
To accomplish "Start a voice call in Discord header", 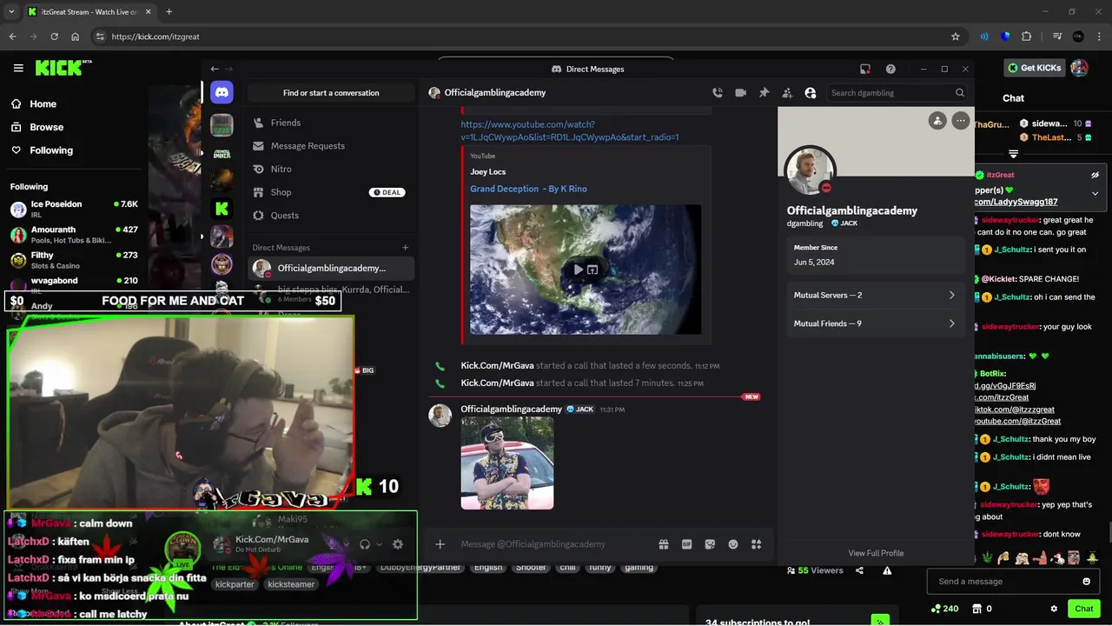I will click(x=718, y=93).
